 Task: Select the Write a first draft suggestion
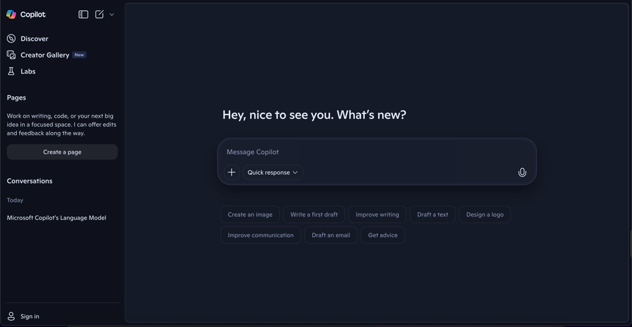tap(314, 215)
